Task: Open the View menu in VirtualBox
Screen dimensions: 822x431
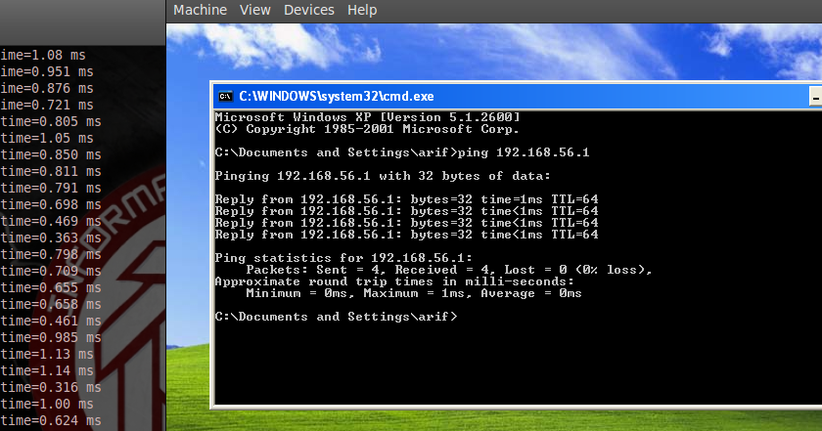Action: (254, 10)
